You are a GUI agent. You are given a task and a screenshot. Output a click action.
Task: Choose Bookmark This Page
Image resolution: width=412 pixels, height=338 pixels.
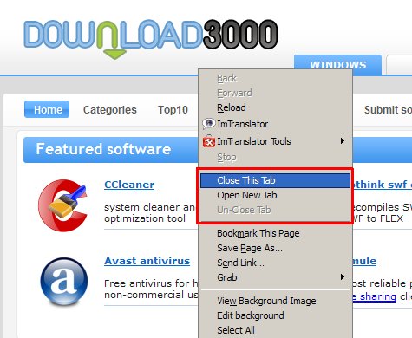pyautogui.click(x=276, y=233)
